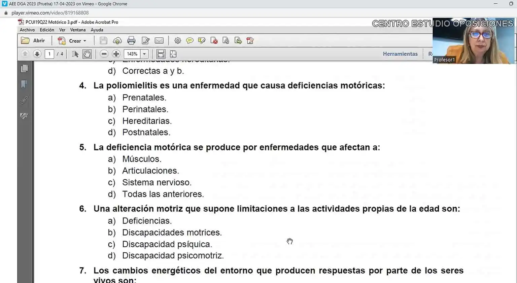517x283 pixels.
Task: Choose the text selection cursor tool
Action: click(75, 54)
